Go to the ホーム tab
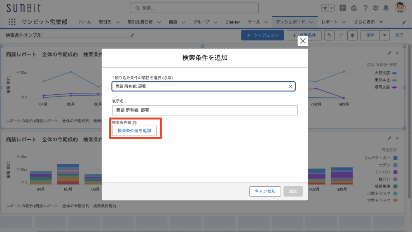The height and width of the screenshot is (232, 412). 85,22
